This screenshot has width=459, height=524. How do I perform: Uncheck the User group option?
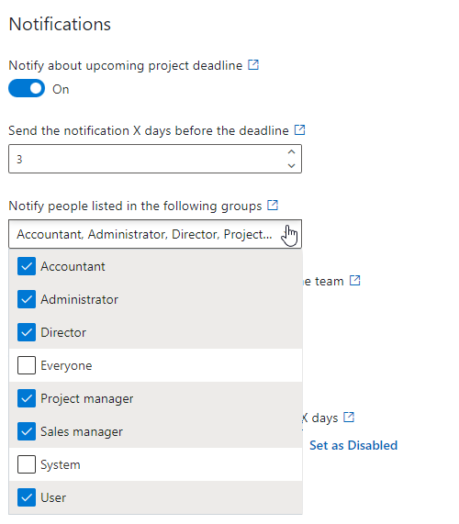pos(155,497)
